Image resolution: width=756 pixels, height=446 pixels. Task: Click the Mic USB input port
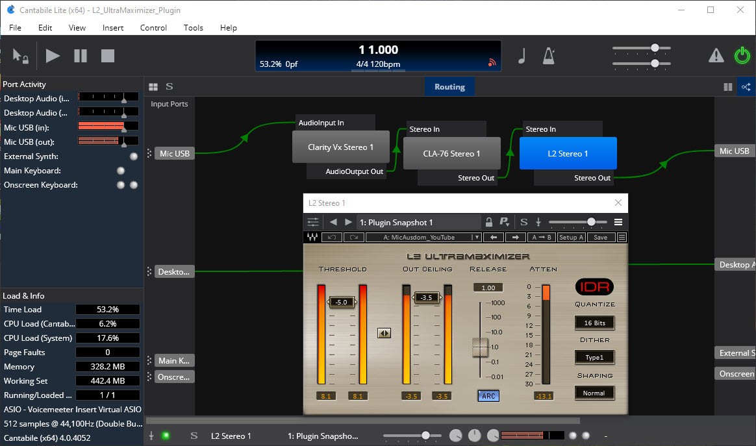[175, 153]
